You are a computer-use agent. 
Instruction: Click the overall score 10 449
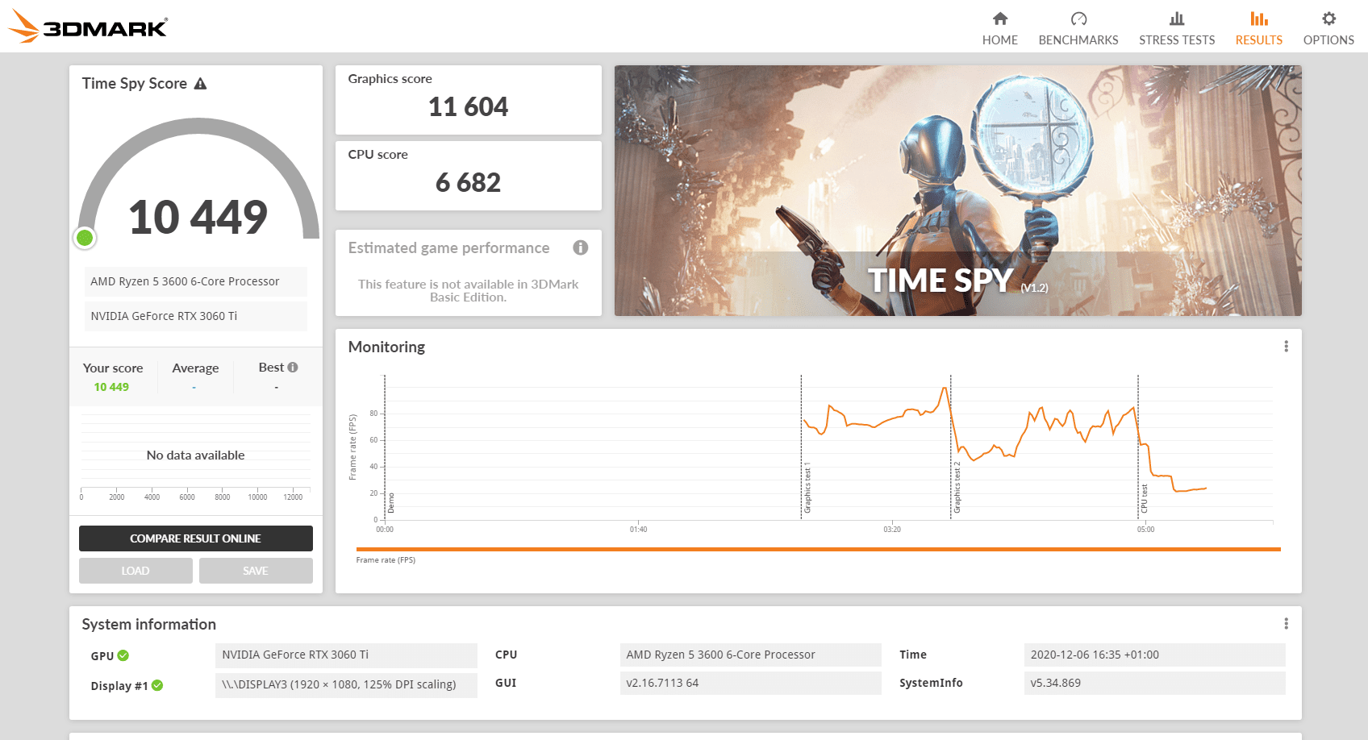(x=198, y=218)
